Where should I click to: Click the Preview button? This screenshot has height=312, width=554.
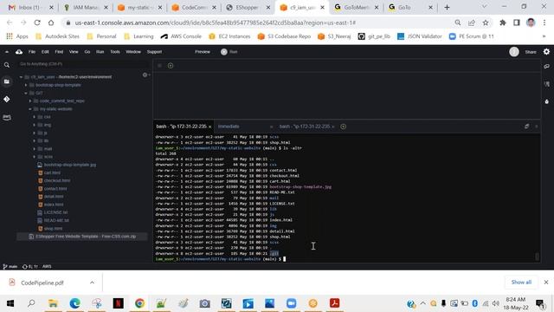click(203, 52)
